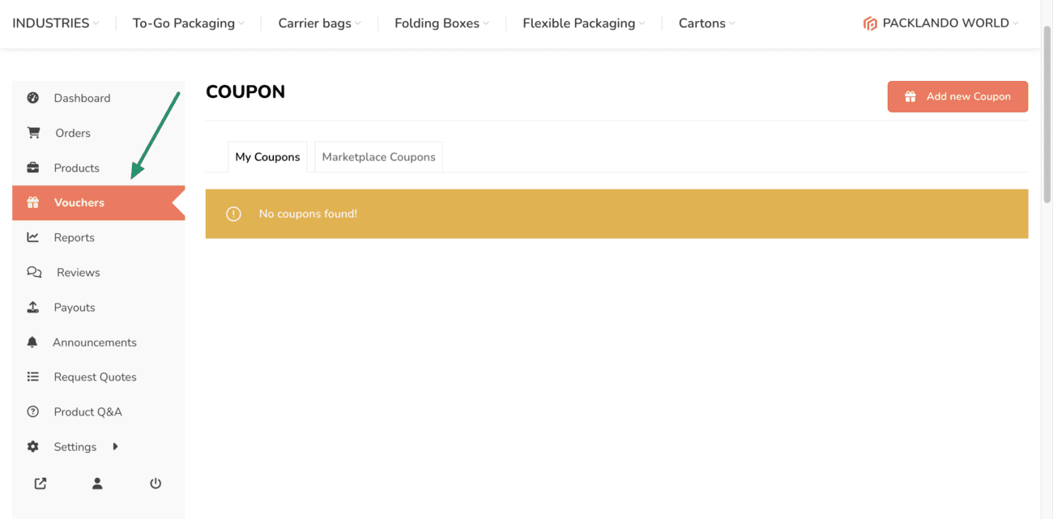
Task: Open the external link icon in sidebar
Action: pos(40,483)
